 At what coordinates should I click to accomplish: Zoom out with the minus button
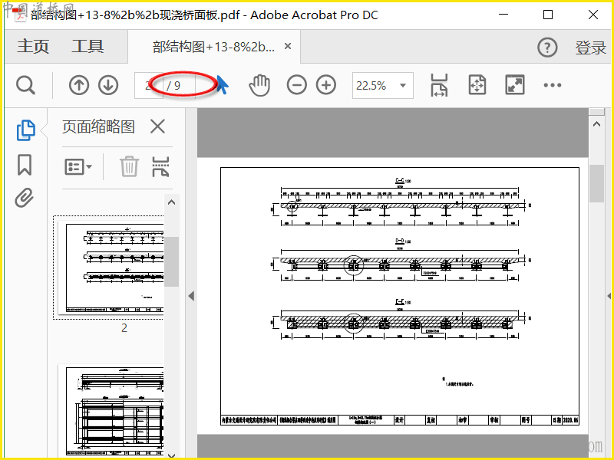point(297,85)
